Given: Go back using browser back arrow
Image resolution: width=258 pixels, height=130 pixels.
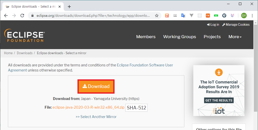Looking at the screenshot, I should coord(6,16).
